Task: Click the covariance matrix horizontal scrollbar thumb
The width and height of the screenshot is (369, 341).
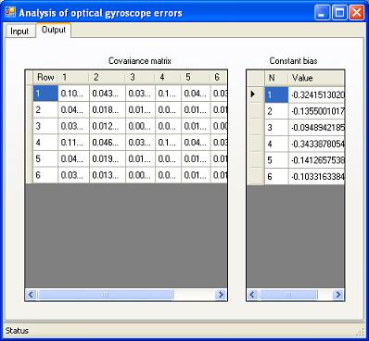Action: [106, 295]
